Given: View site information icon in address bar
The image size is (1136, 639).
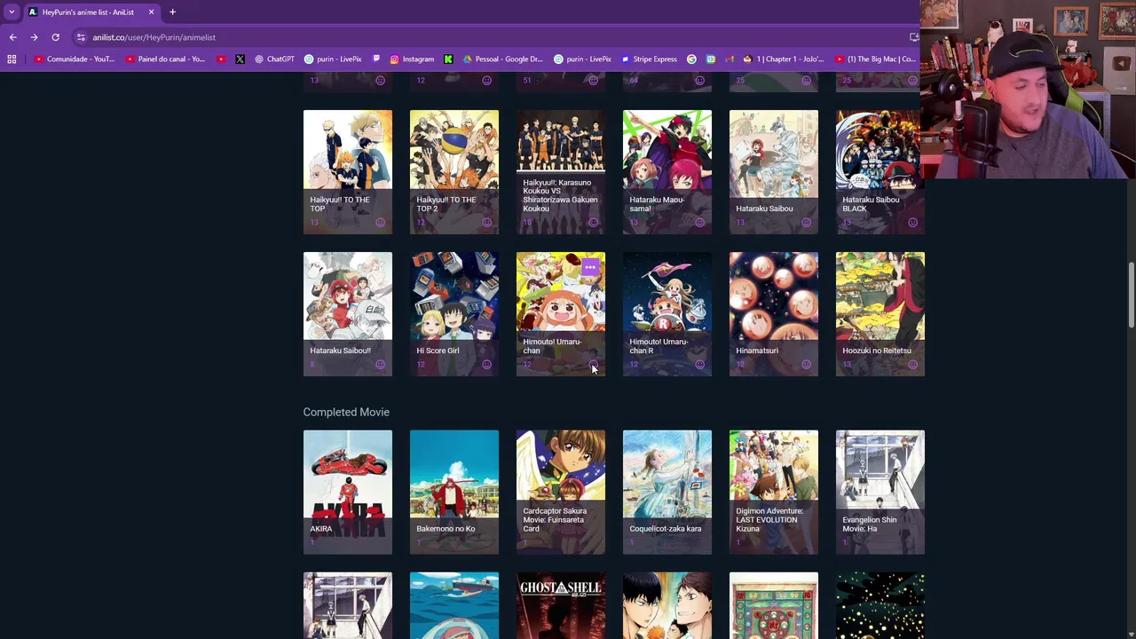Looking at the screenshot, I should (81, 37).
